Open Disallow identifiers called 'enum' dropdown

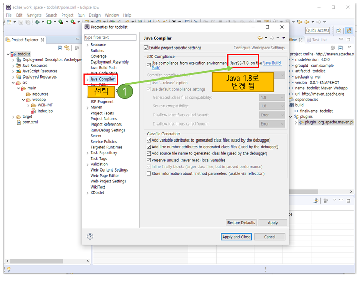272,123
